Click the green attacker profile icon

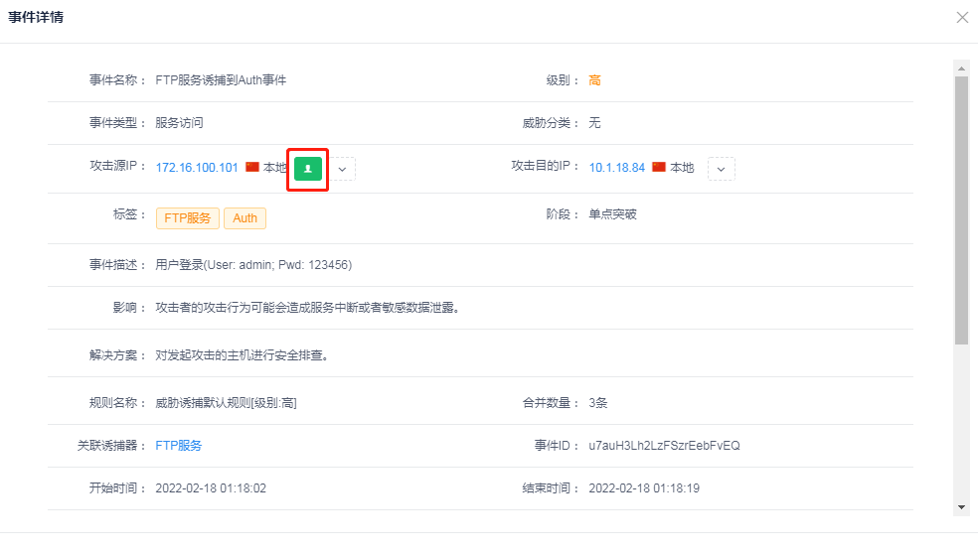tap(308, 168)
